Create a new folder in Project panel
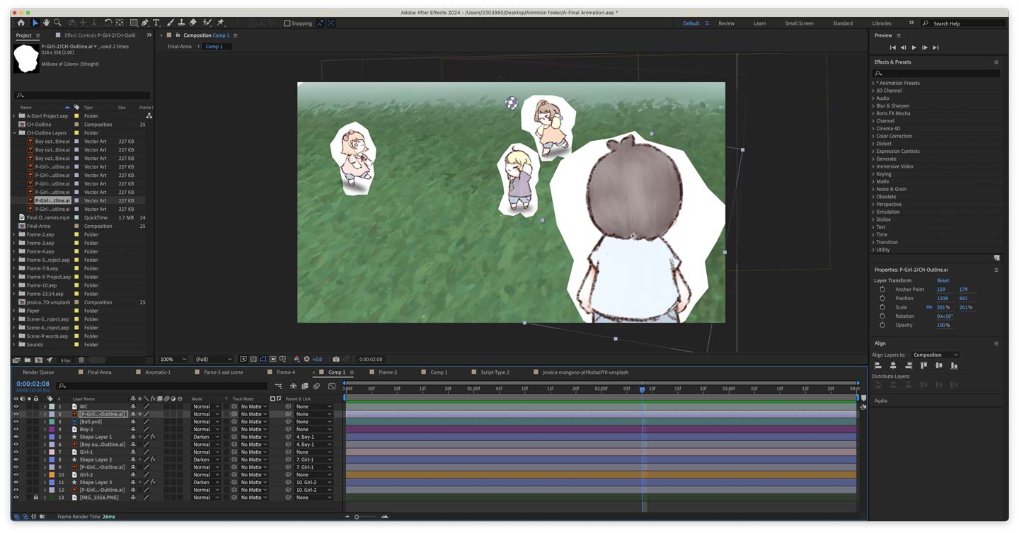 point(28,360)
